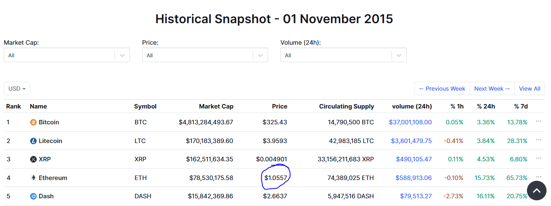The image size is (551, 206).
Task: Click the XRP logo icon
Action: pos(33,159)
